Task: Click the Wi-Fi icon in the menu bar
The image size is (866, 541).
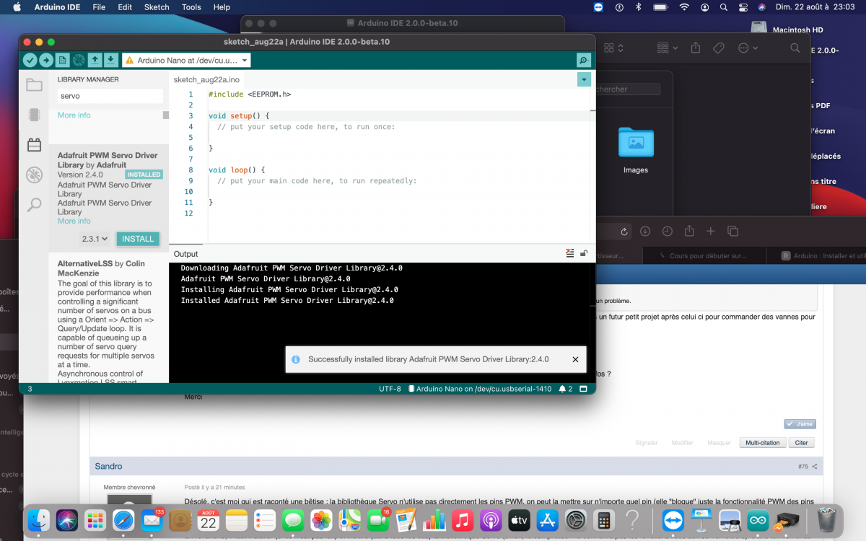Action: click(x=683, y=7)
